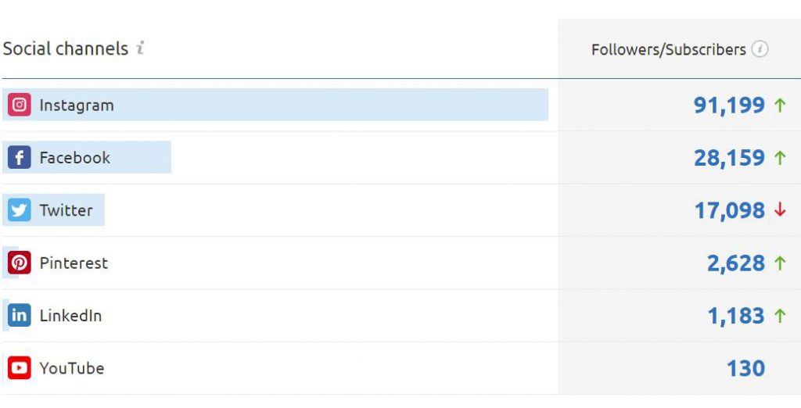Screen dimensions: 801x408
Task: Click the LinkedIn logo icon
Action: tap(20, 316)
